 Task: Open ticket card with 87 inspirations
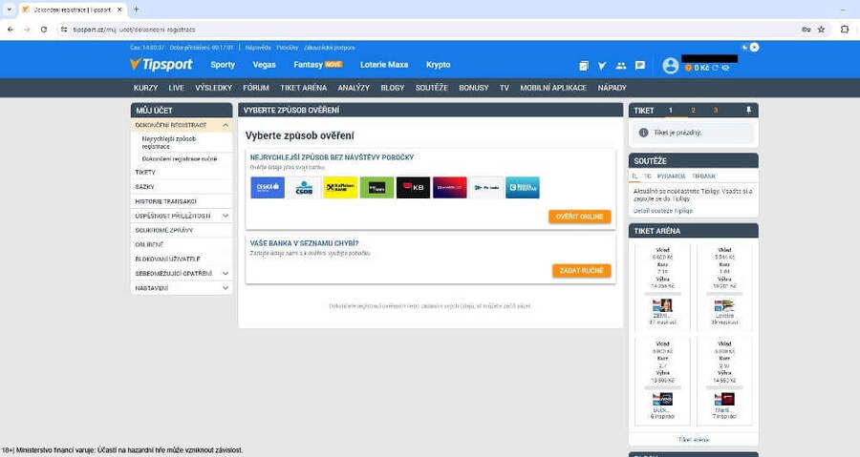(662, 287)
